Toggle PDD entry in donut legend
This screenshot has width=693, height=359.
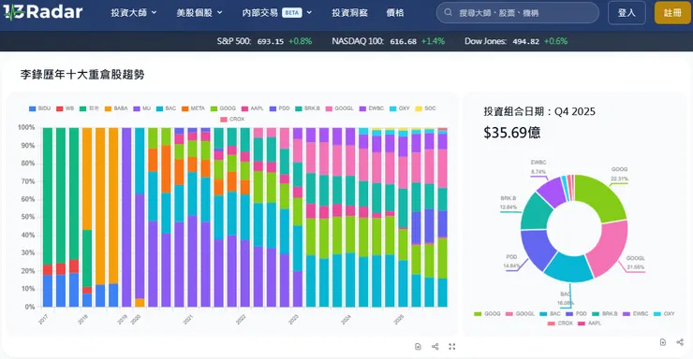pos(576,314)
